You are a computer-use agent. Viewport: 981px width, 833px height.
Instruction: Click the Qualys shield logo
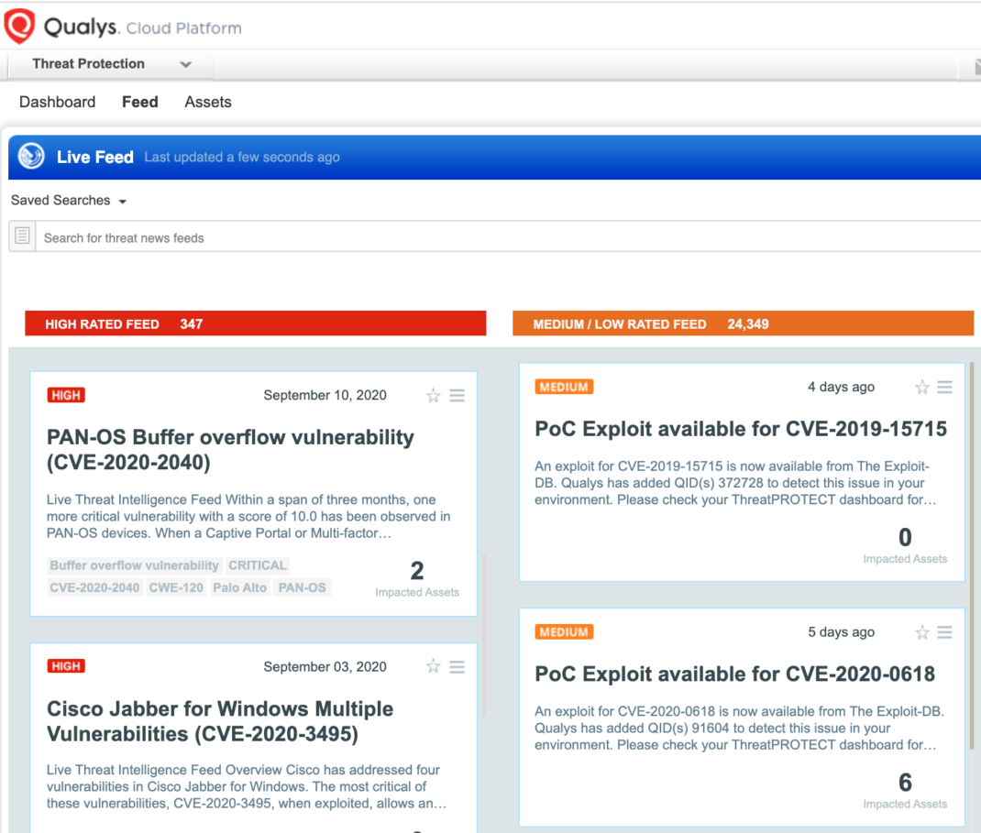coord(18,27)
